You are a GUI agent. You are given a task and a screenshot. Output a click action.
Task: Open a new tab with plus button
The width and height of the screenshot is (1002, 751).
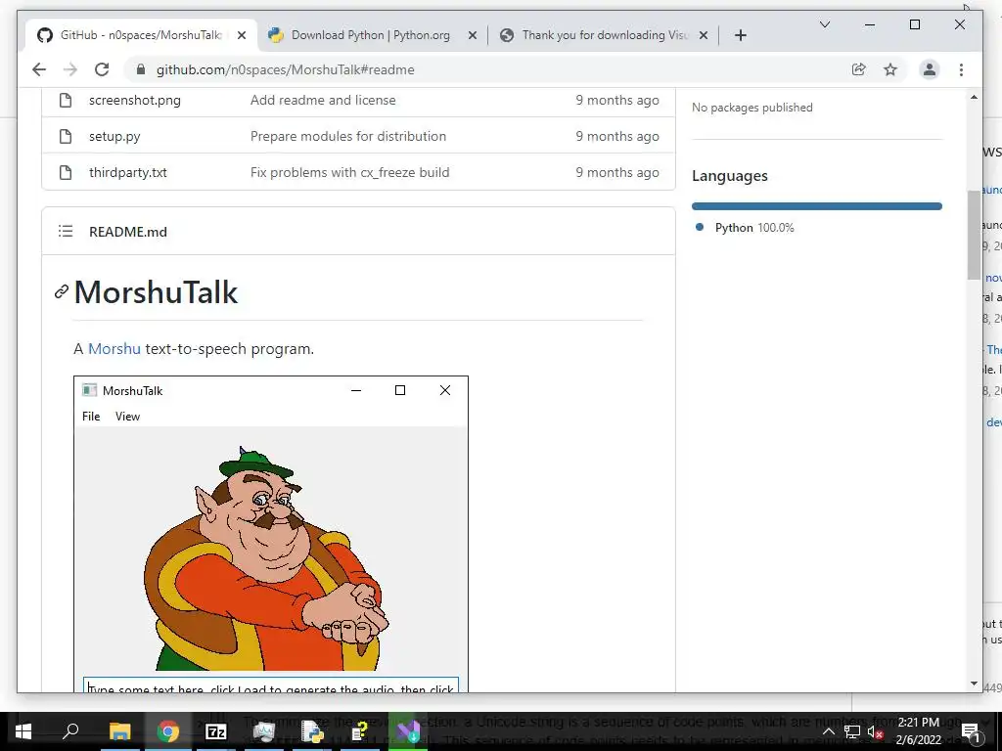point(741,35)
